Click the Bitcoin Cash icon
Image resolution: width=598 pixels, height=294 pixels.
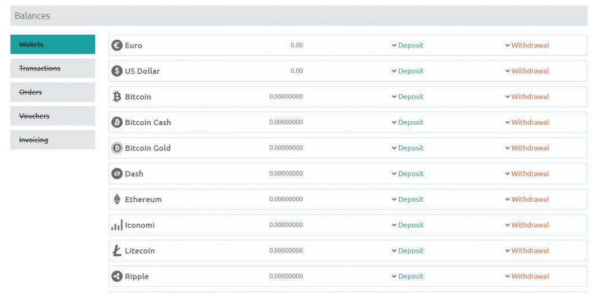coord(116,122)
